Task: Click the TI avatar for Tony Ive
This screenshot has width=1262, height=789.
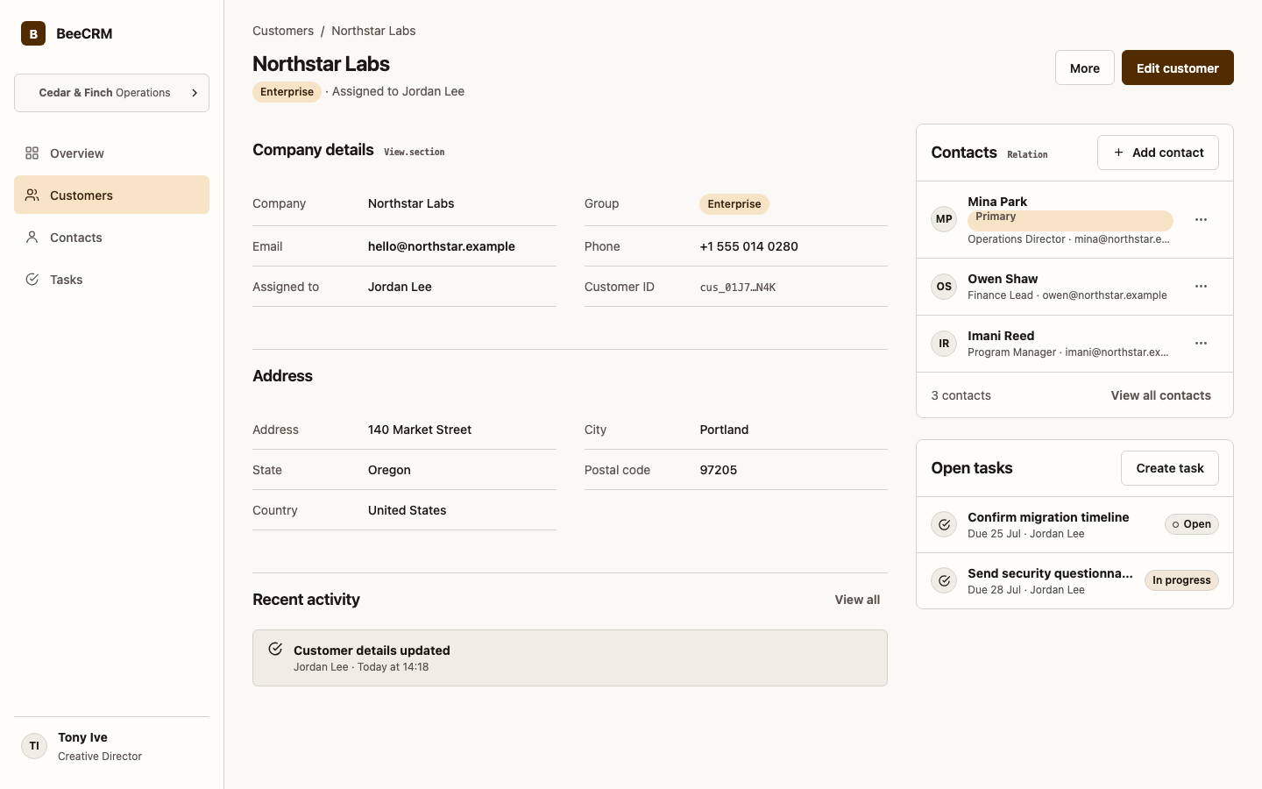Action: pyautogui.click(x=34, y=746)
